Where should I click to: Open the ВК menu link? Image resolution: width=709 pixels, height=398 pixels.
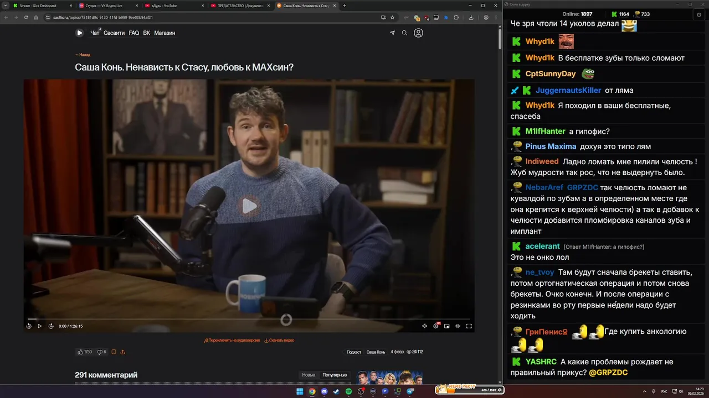[147, 33]
